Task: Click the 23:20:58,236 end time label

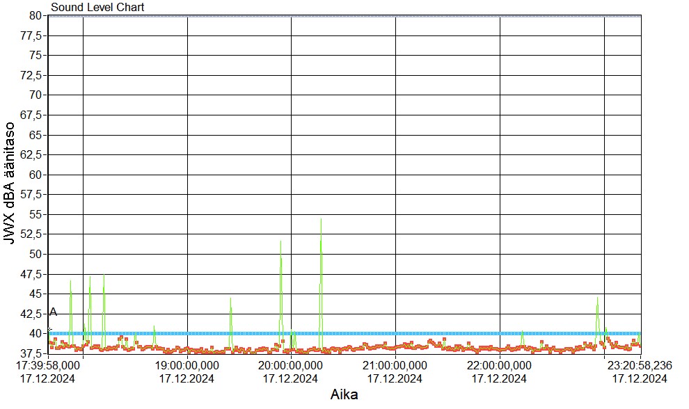Action: click(640, 365)
